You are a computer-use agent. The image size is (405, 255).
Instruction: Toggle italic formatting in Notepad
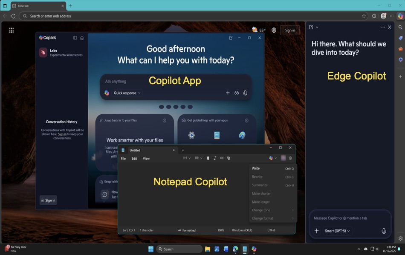click(x=214, y=158)
